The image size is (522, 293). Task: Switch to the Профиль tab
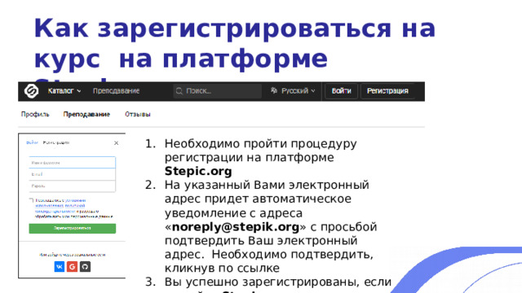click(35, 114)
